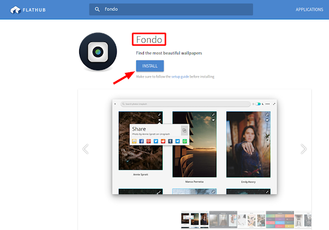
Task: Click the Facebook icon in Share popup
Action: tap(141, 141)
